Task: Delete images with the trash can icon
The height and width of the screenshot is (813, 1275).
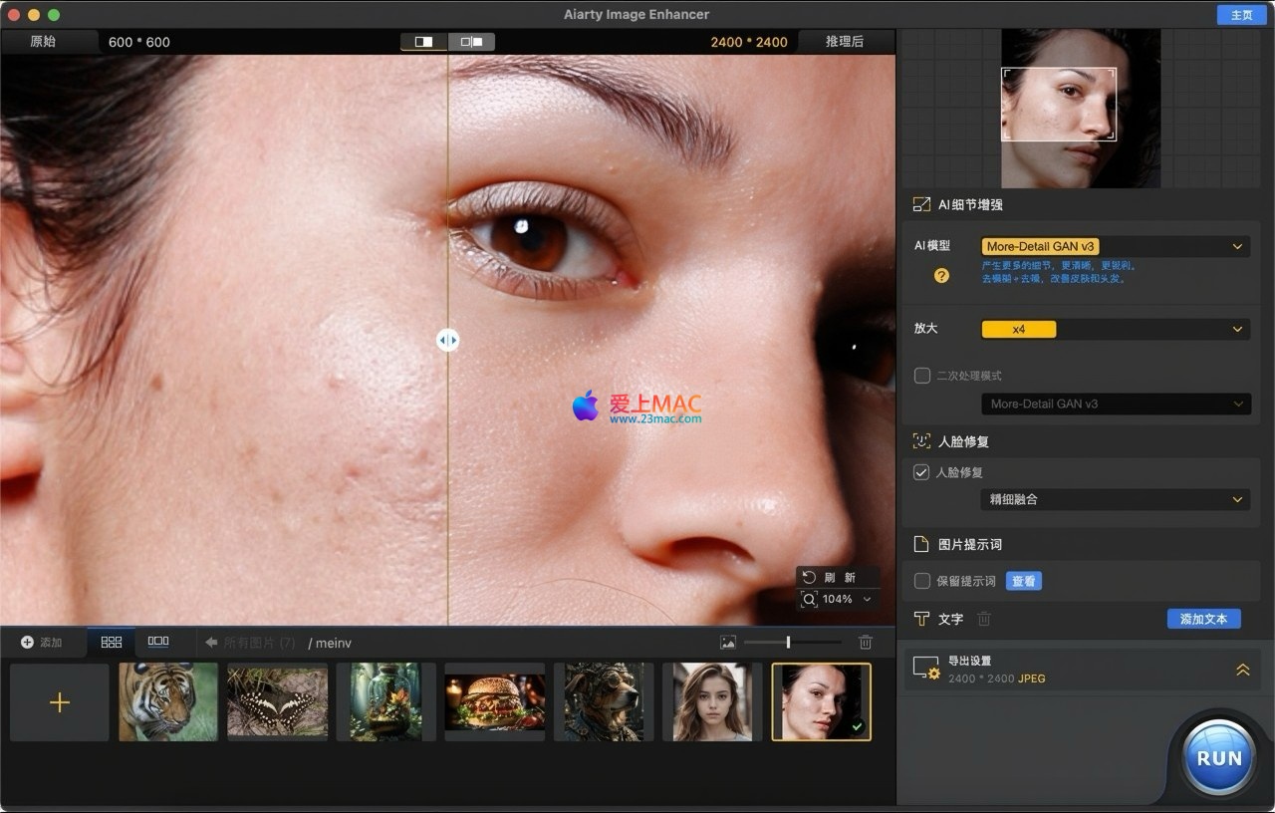Action: click(866, 643)
